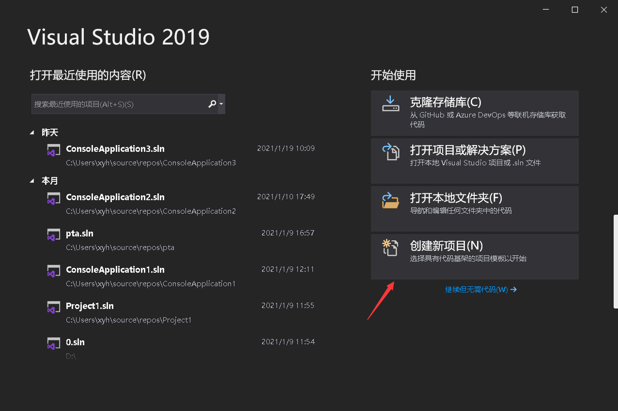Click the ConsoleApplication3.sln solution icon
Viewport: 618px width, 411px height.
[53, 150]
